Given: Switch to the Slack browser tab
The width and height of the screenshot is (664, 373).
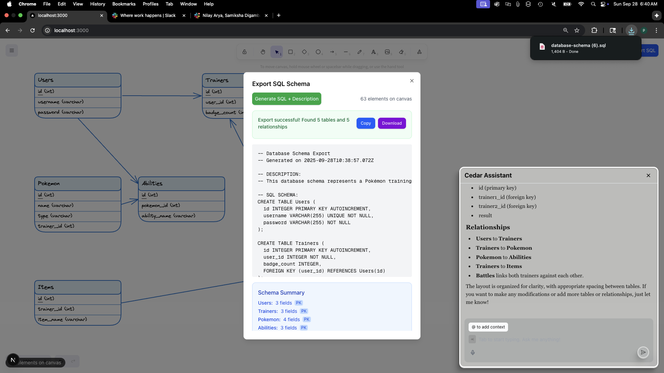Looking at the screenshot, I should point(148,16).
